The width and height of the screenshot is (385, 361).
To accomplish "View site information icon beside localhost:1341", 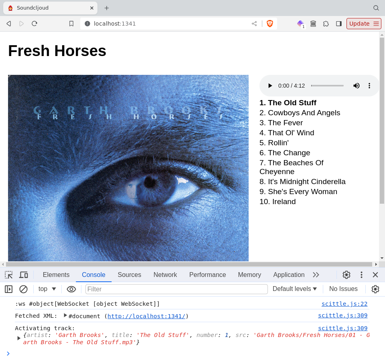I will click(x=87, y=24).
